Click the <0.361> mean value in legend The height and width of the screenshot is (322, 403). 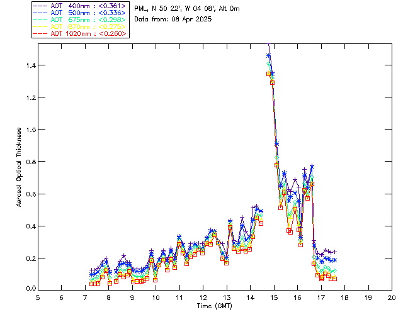click(x=112, y=6)
